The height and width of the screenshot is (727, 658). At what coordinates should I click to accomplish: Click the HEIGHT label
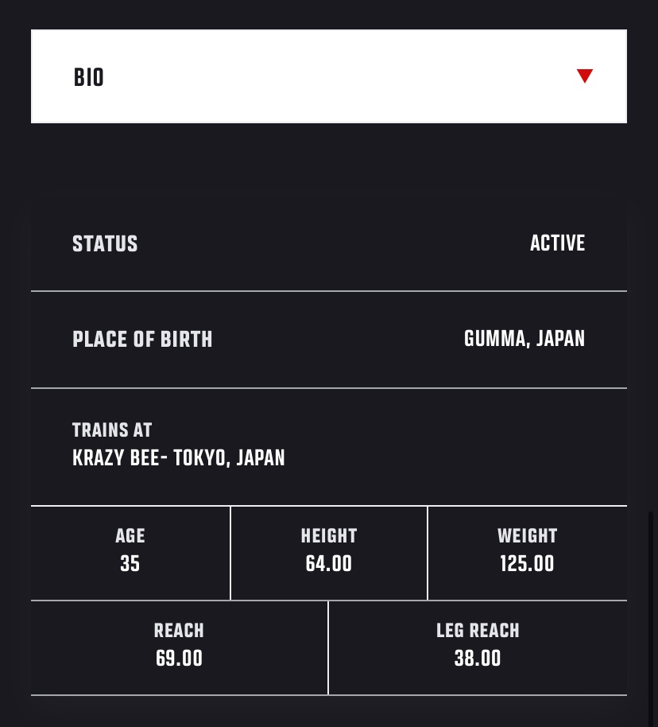329,536
